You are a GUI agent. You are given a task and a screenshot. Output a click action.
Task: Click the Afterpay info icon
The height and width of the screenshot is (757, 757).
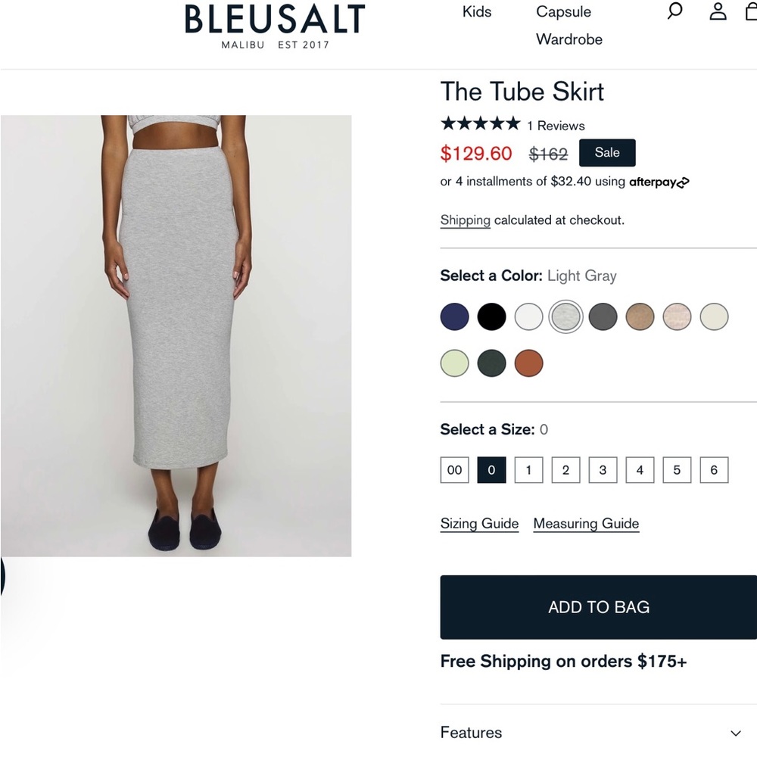683,182
